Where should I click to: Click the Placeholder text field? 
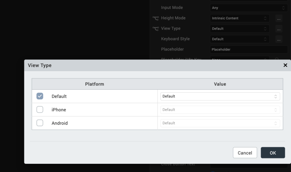click(x=249, y=50)
